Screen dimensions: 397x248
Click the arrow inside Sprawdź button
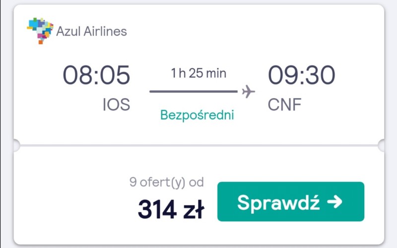click(334, 202)
